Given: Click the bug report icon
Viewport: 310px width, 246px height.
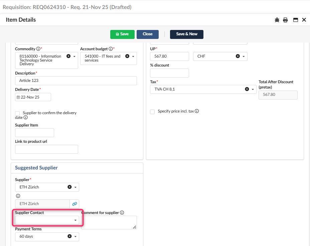Looking at the screenshot, I should click(x=277, y=20).
